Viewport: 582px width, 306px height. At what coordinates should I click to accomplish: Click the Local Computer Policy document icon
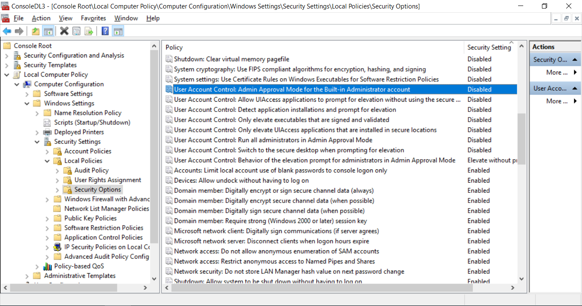point(17,74)
